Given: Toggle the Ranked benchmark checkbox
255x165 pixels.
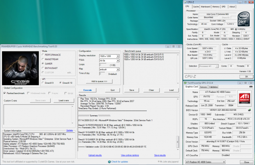Looking at the screenshot, I should (4, 93).
